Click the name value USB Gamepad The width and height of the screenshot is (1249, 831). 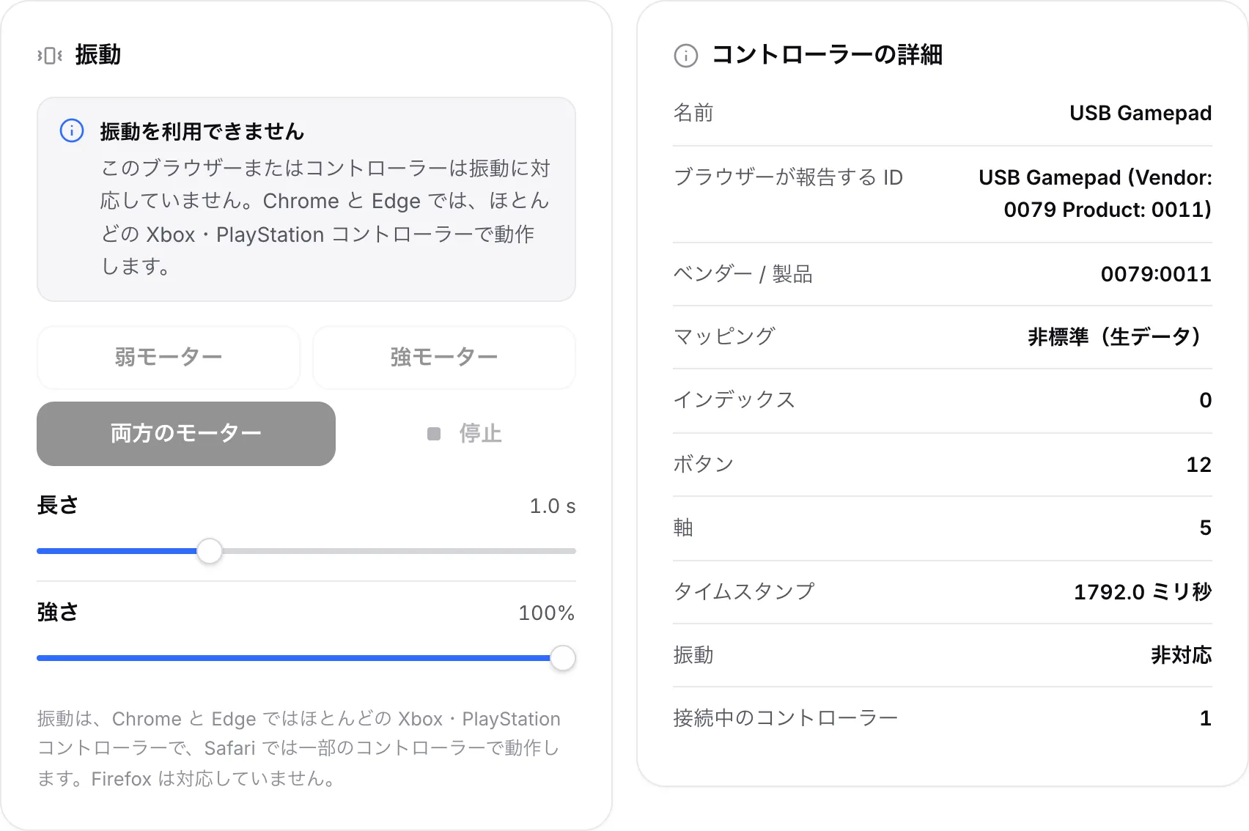pyautogui.click(x=1141, y=113)
